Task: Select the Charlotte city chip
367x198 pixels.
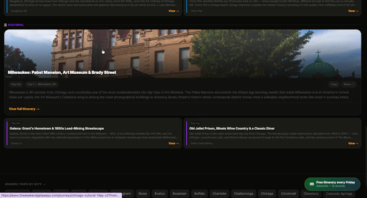Action: click(x=219, y=193)
